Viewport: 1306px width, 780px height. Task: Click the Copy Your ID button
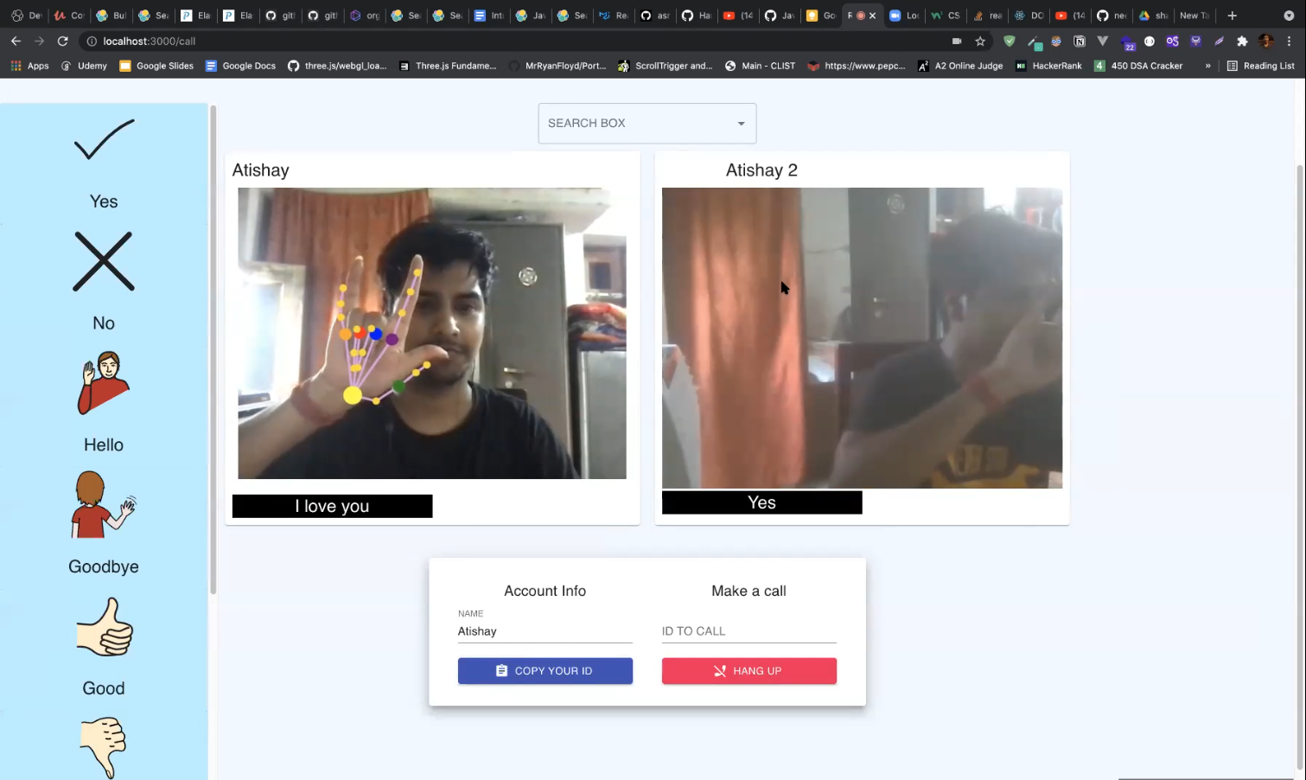coord(545,671)
